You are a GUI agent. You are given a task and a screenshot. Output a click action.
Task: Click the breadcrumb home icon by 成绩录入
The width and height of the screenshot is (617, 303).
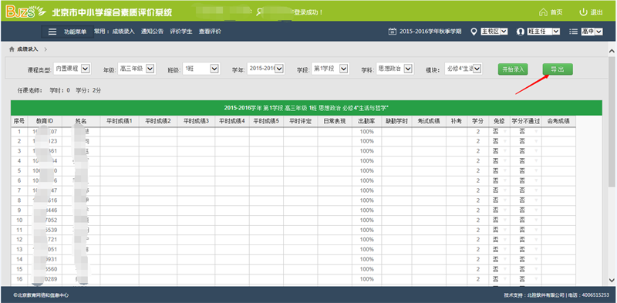click(x=12, y=49)
